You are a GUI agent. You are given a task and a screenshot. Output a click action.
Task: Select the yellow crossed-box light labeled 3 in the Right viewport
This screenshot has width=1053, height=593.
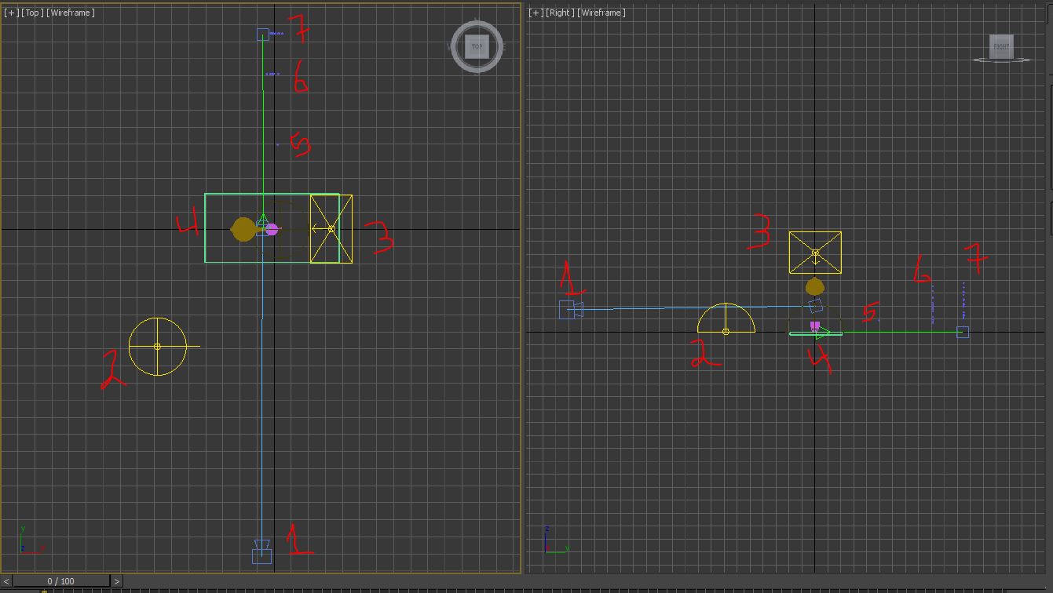point(815,253)
